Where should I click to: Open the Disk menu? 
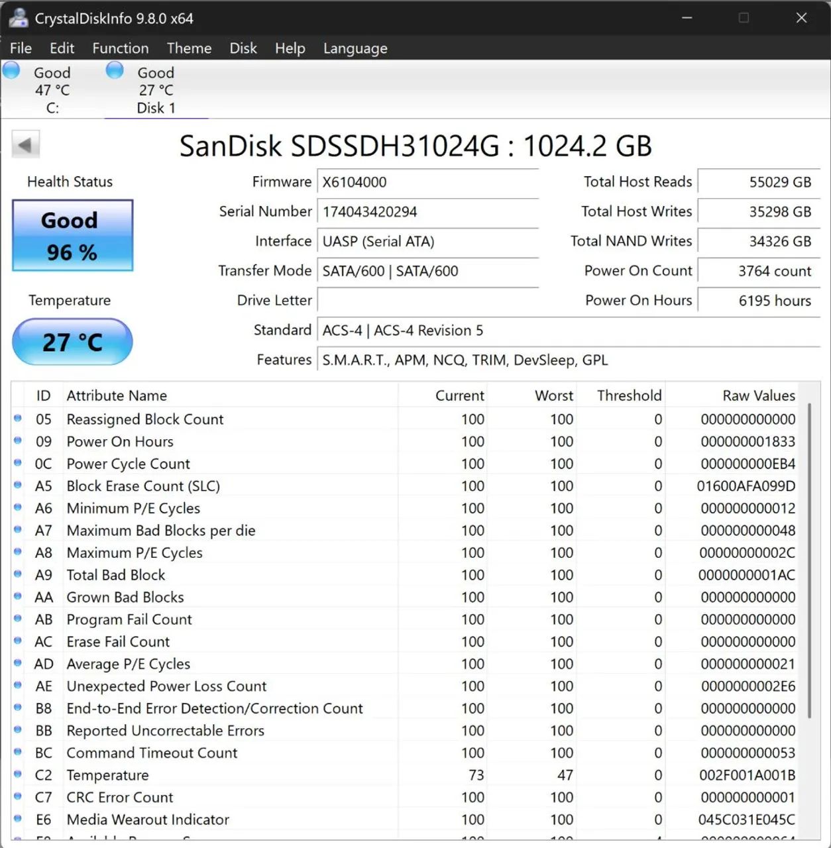[x=243, y=48]
